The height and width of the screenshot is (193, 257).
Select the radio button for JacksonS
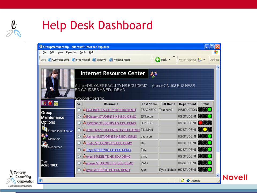(x=79, y=136)
